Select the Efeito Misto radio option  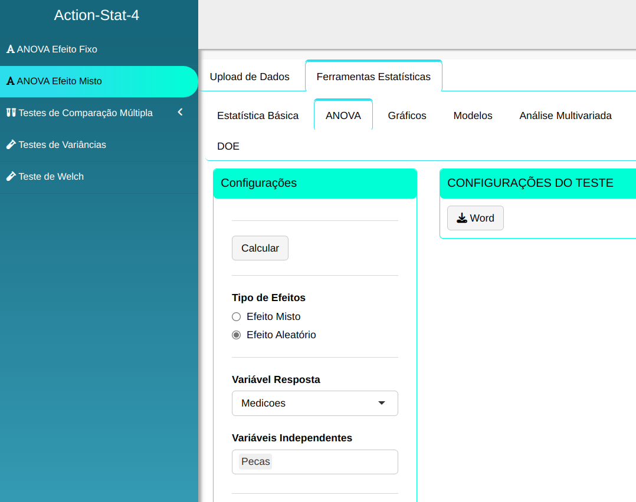(237, 317)
